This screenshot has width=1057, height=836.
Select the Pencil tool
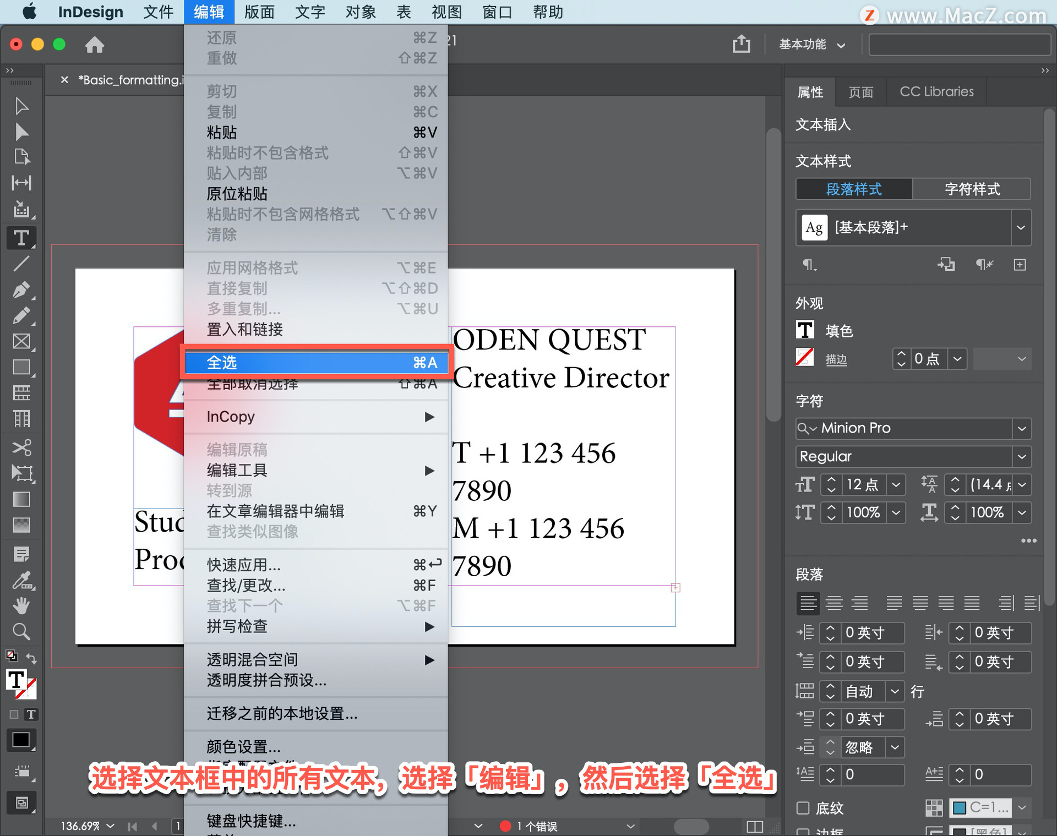(21, 316)
